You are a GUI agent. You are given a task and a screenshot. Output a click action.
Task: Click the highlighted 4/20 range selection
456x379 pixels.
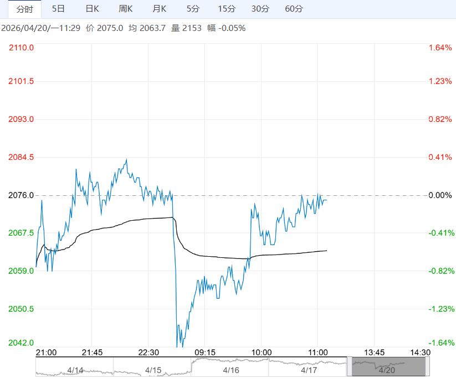[388, 367]
